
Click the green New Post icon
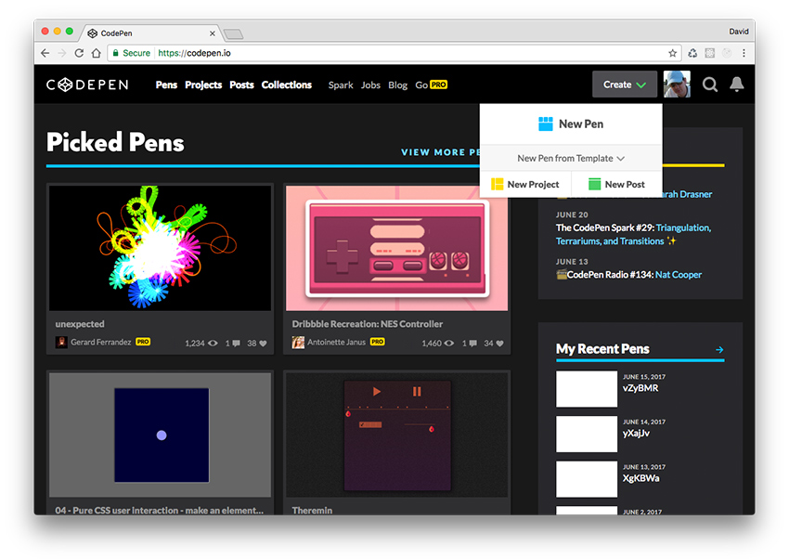tap(594, 184)
